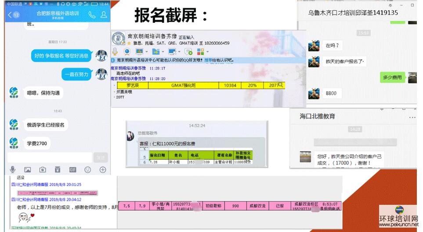Click the 喜报：仁和11000元的报名费 message
Viewport: 423px width, 232px height.
click(167, 143)
